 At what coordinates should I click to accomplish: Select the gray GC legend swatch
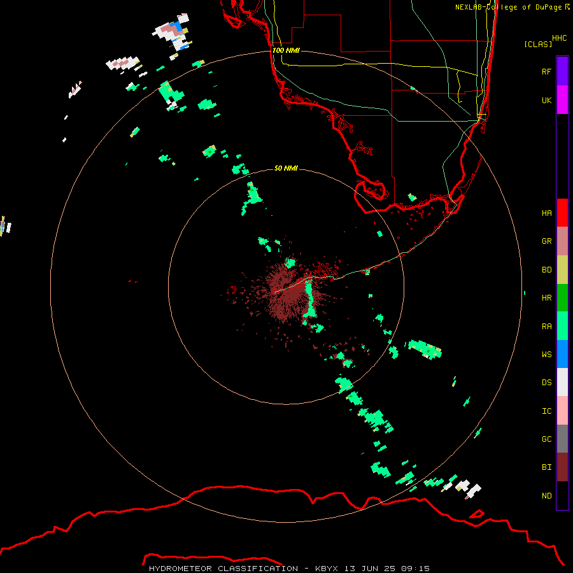(562, 439)
